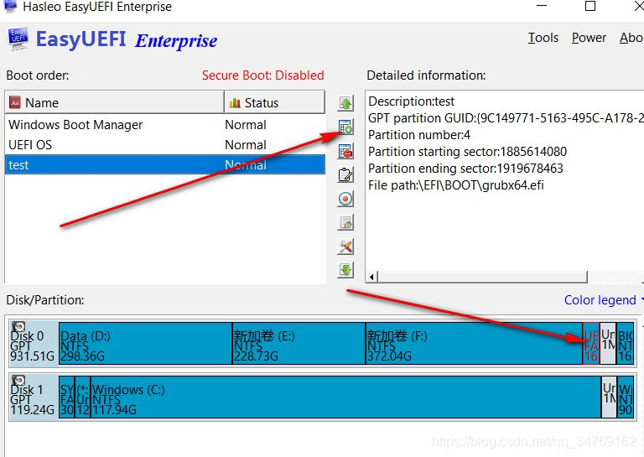The image size is (644, 457).
Task: Click the details horizontal scrollbar thumb
Action: (x=483, y=277)
